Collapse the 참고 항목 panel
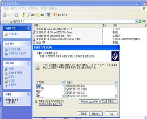 point(29,44)
